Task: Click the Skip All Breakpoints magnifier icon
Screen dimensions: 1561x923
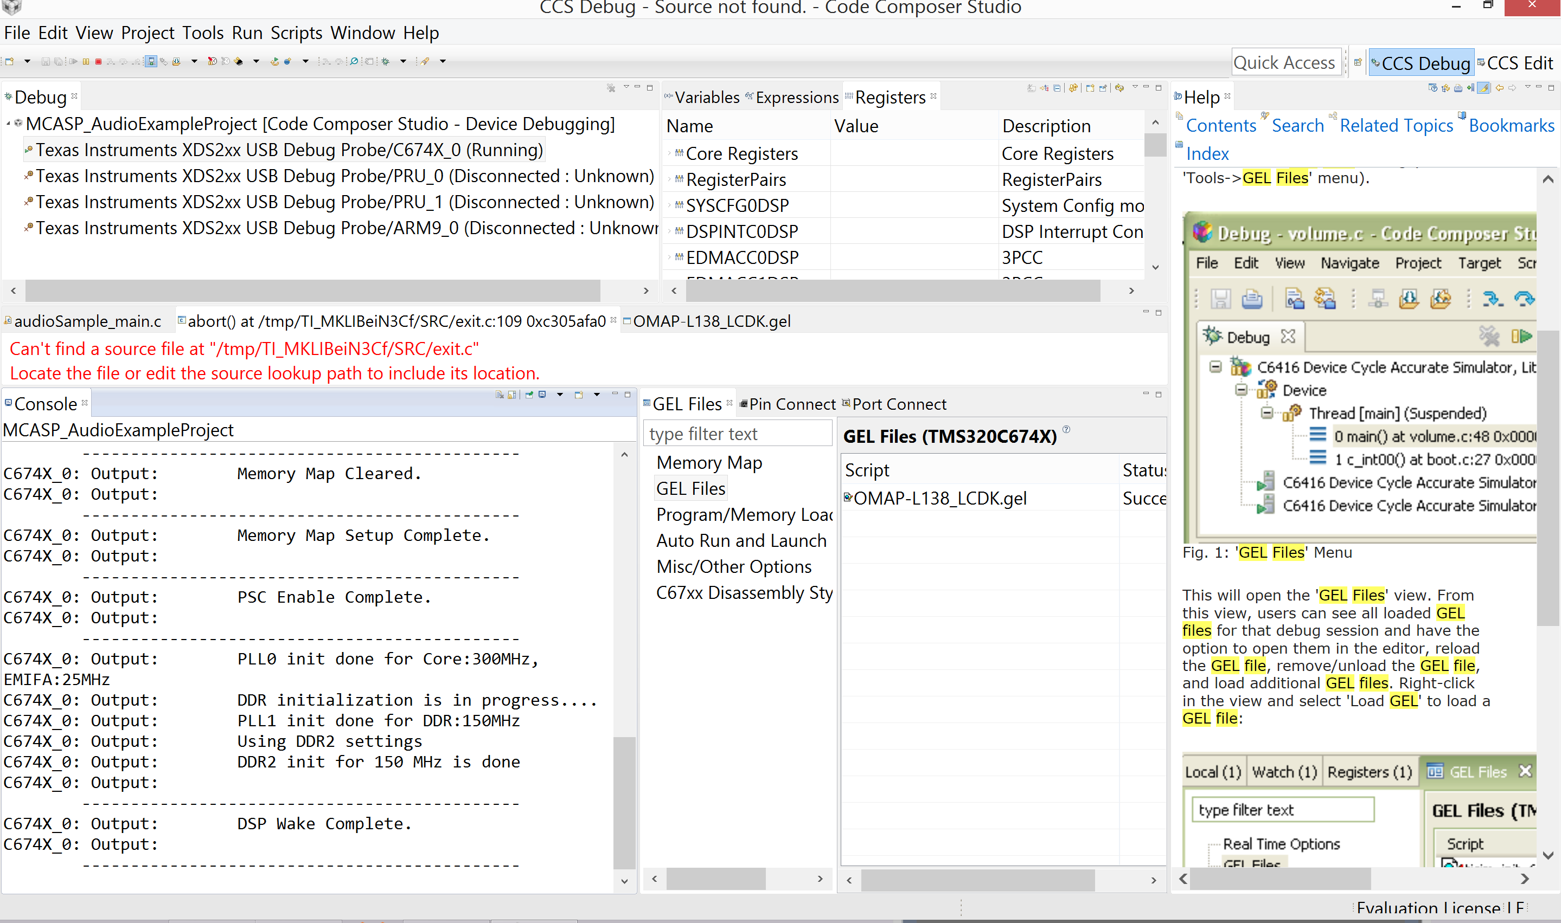Action: (x=354, y=62)
